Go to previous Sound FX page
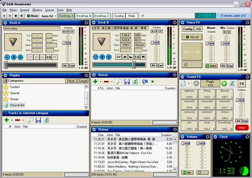 tap(196, 84)
